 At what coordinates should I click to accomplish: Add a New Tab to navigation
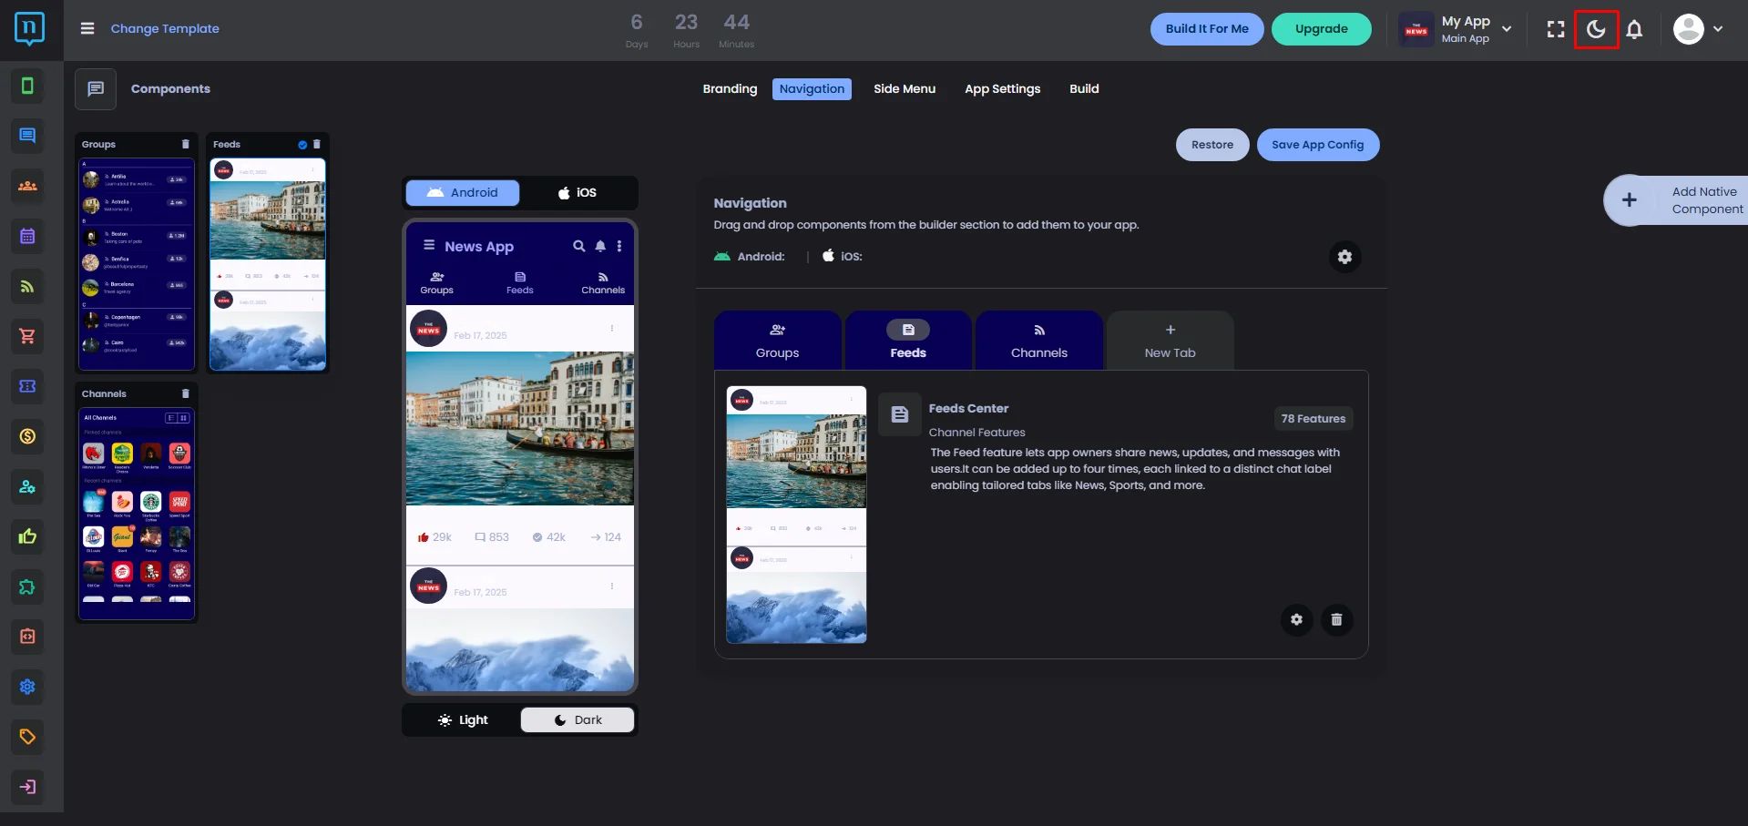(1170, 341)
